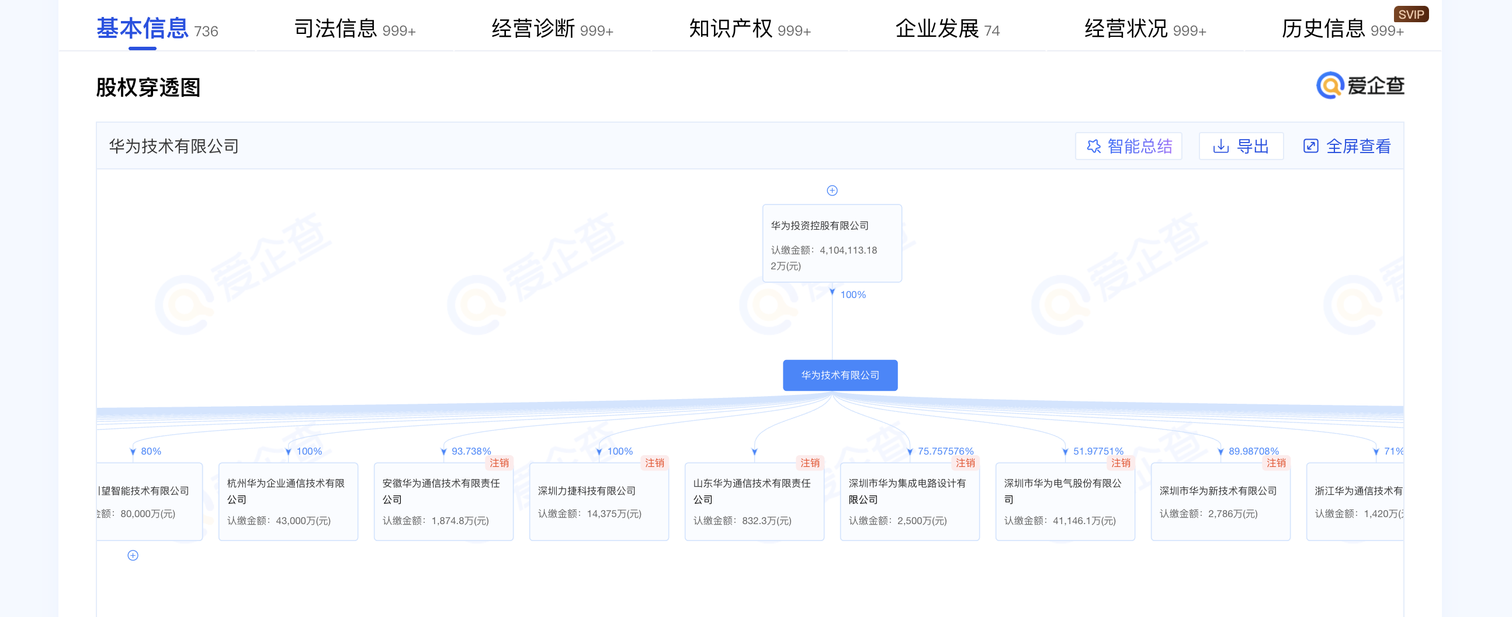Expand parent shareholders above 华为投资控股有限公司
Viewport: 1512px width, 617px height.
(832, 190)
